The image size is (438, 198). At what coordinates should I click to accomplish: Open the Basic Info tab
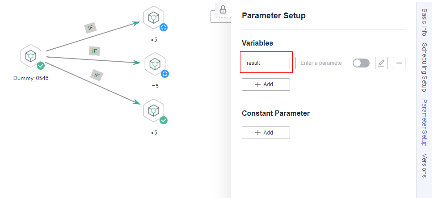point(424,21)
